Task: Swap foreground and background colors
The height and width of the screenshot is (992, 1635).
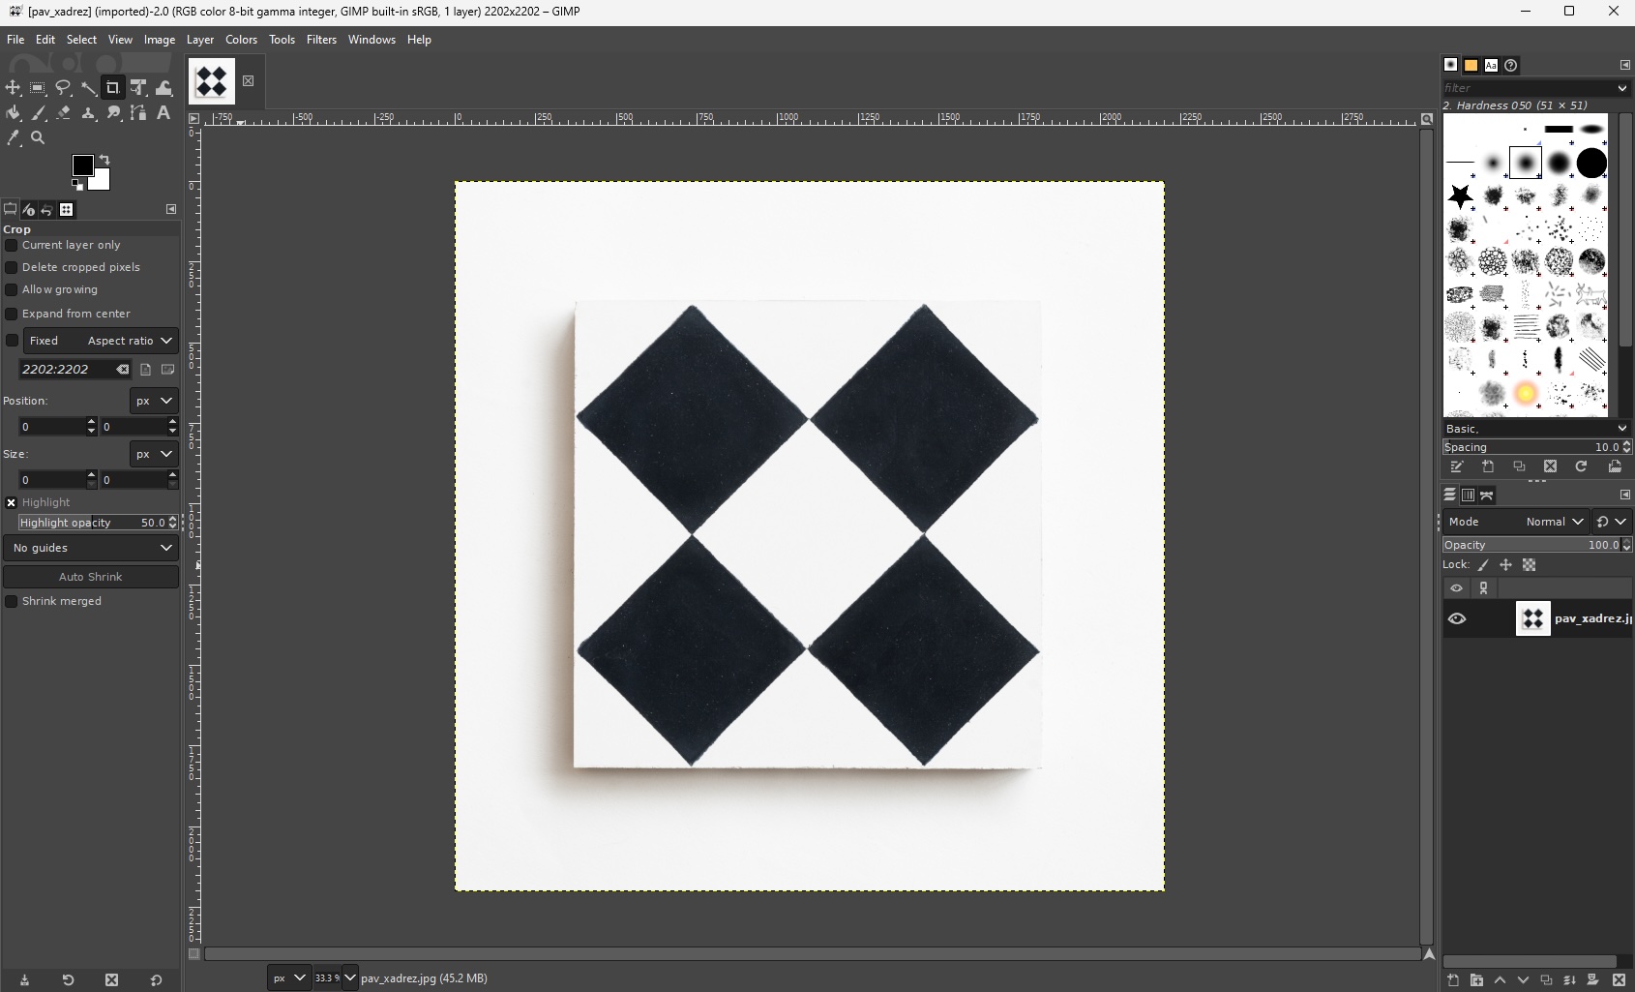Action: coord(104,160)
